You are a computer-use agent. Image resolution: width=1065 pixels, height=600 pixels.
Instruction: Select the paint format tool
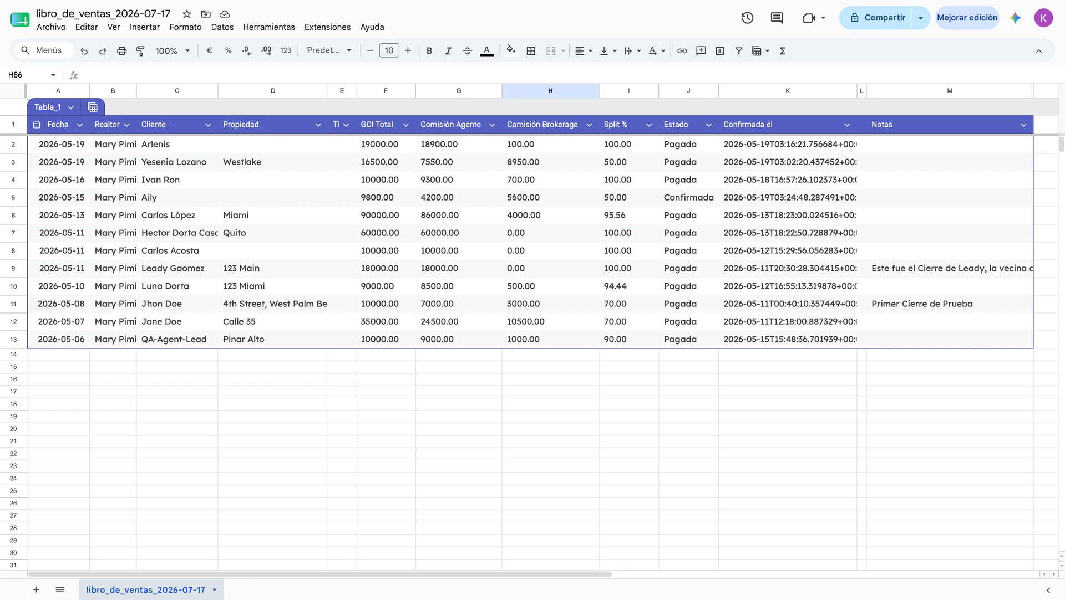pos(140,51)
